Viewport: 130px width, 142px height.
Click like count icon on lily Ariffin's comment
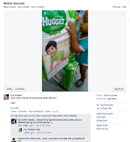[31, 125]
